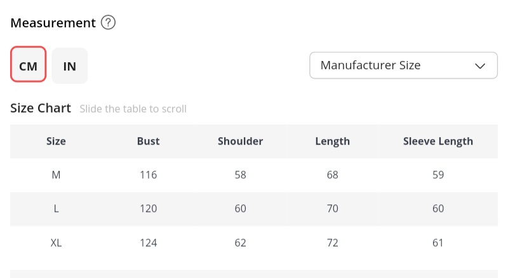Select the Shoulder column header
Viewport: 508px width, 278px height.
click(240, 141)
